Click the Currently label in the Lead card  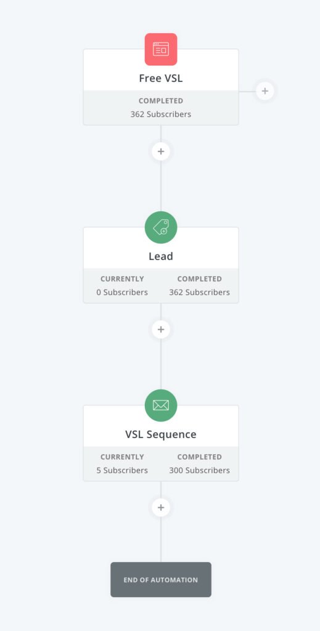click(x=122, y=279)
